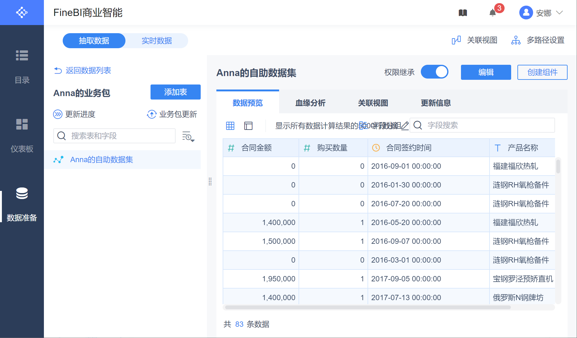Click numeric type icon of 合同金额

[231, 148]
